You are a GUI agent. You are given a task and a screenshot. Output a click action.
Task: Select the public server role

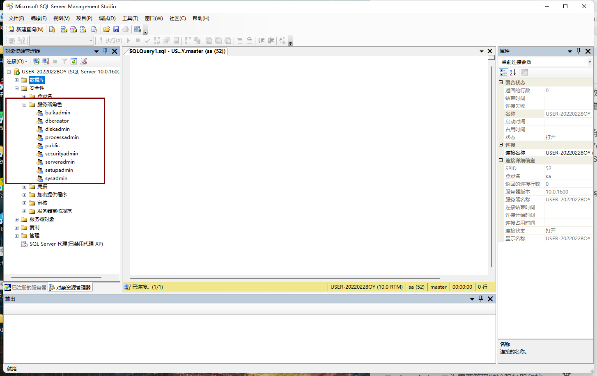52,146
